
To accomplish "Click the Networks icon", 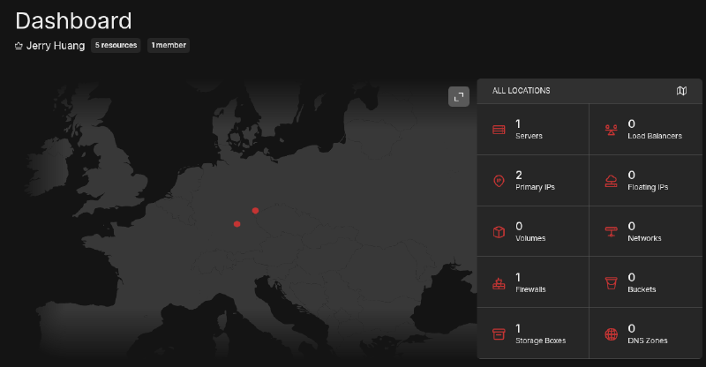I will tap(611, 232).
